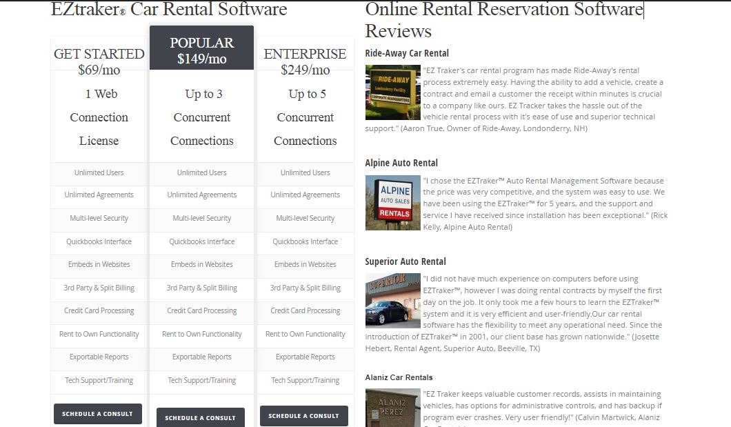Click Unlimited Users in Get Started column
The image size is (731, 427).
tap(99, 172)
